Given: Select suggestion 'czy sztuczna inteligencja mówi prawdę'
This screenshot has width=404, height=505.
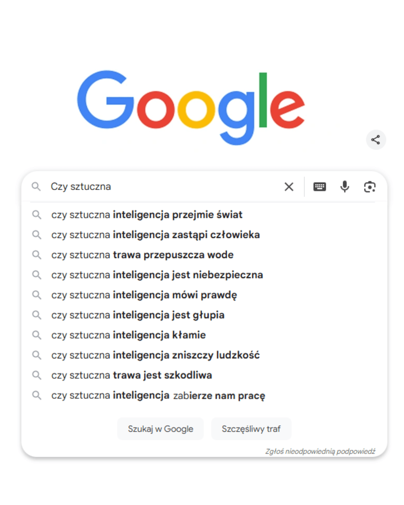Looking at the screenshot, I should (x=144, y=295).
